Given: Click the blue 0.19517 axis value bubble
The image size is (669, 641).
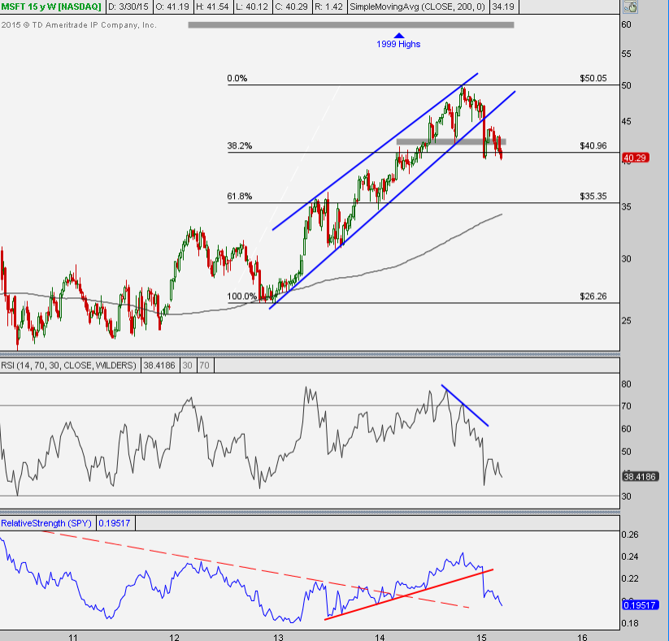Looking at the screenshot, I should click(642, 605).
